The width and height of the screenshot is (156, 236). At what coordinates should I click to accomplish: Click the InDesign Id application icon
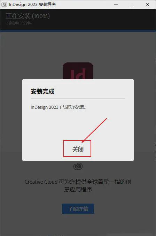tap(78, 71)
